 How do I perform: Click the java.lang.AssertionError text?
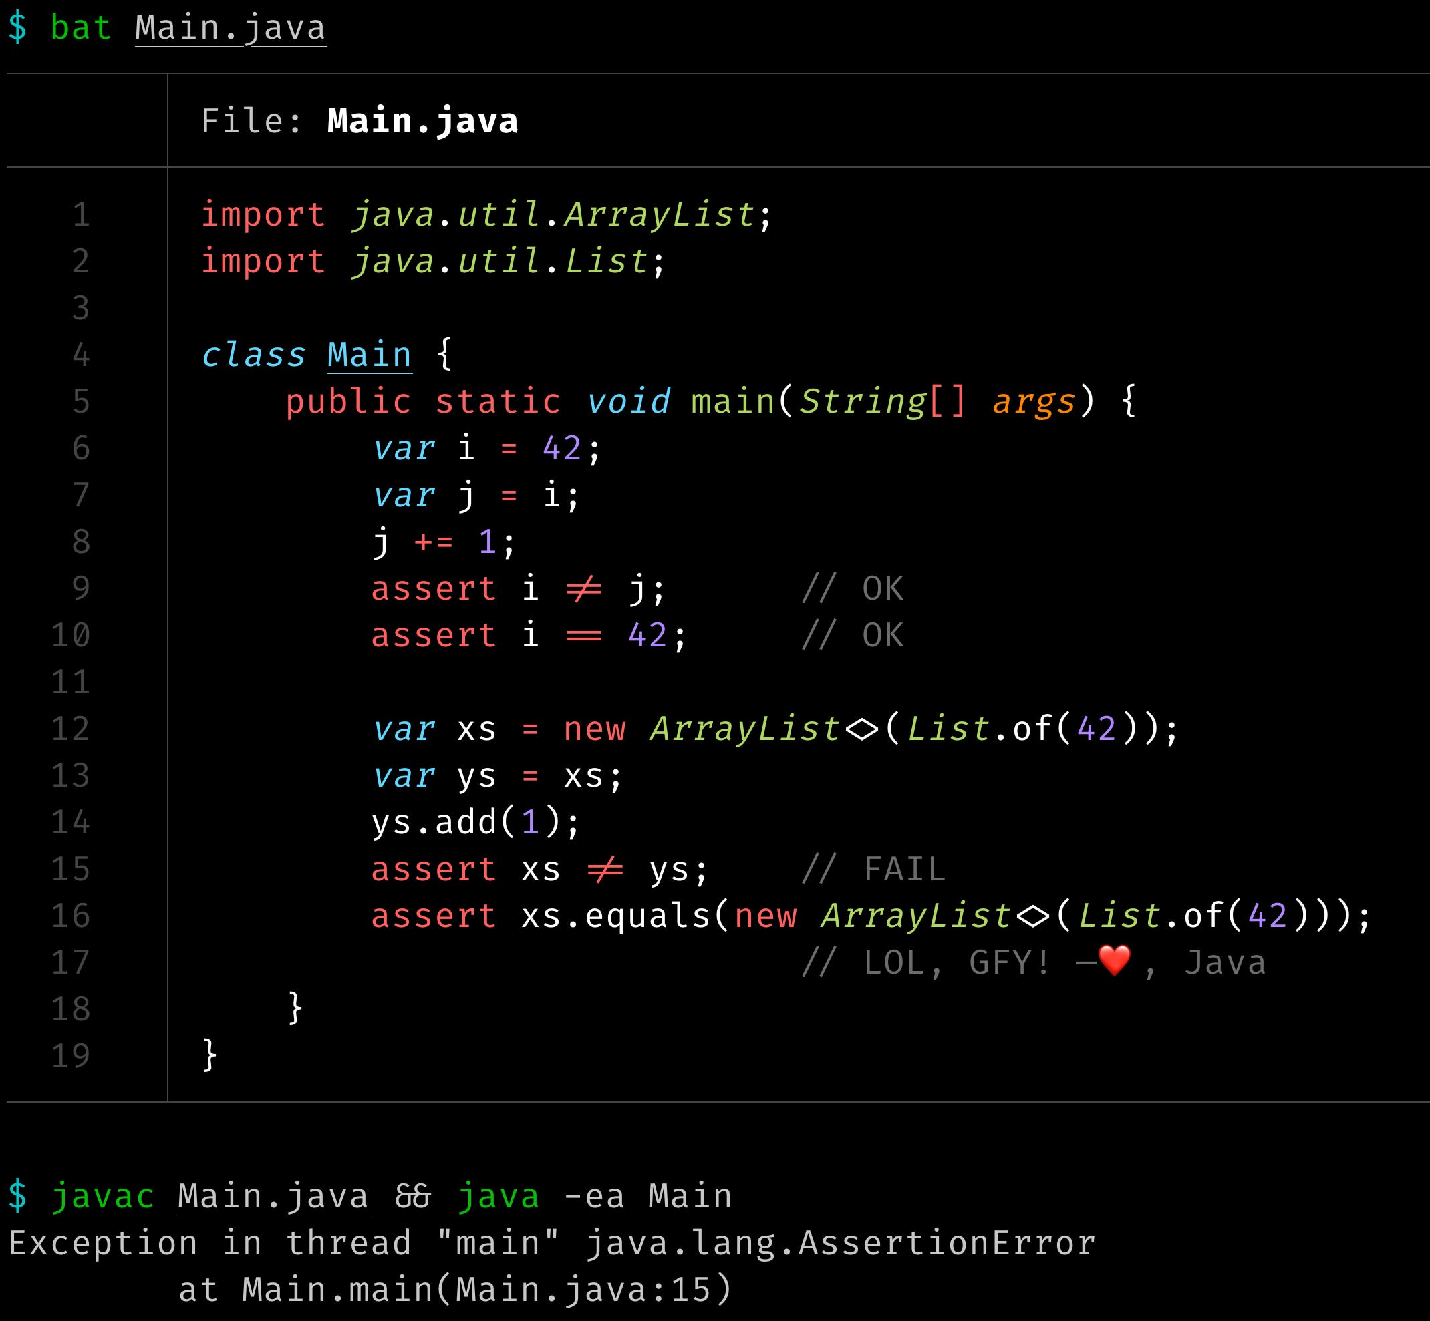coord(840,1243)
